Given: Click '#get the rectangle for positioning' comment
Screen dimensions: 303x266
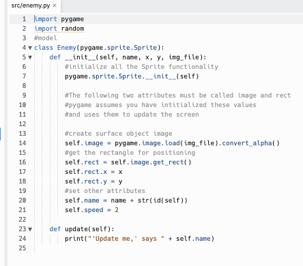Looking at the screenshot, I should [130, 153].
